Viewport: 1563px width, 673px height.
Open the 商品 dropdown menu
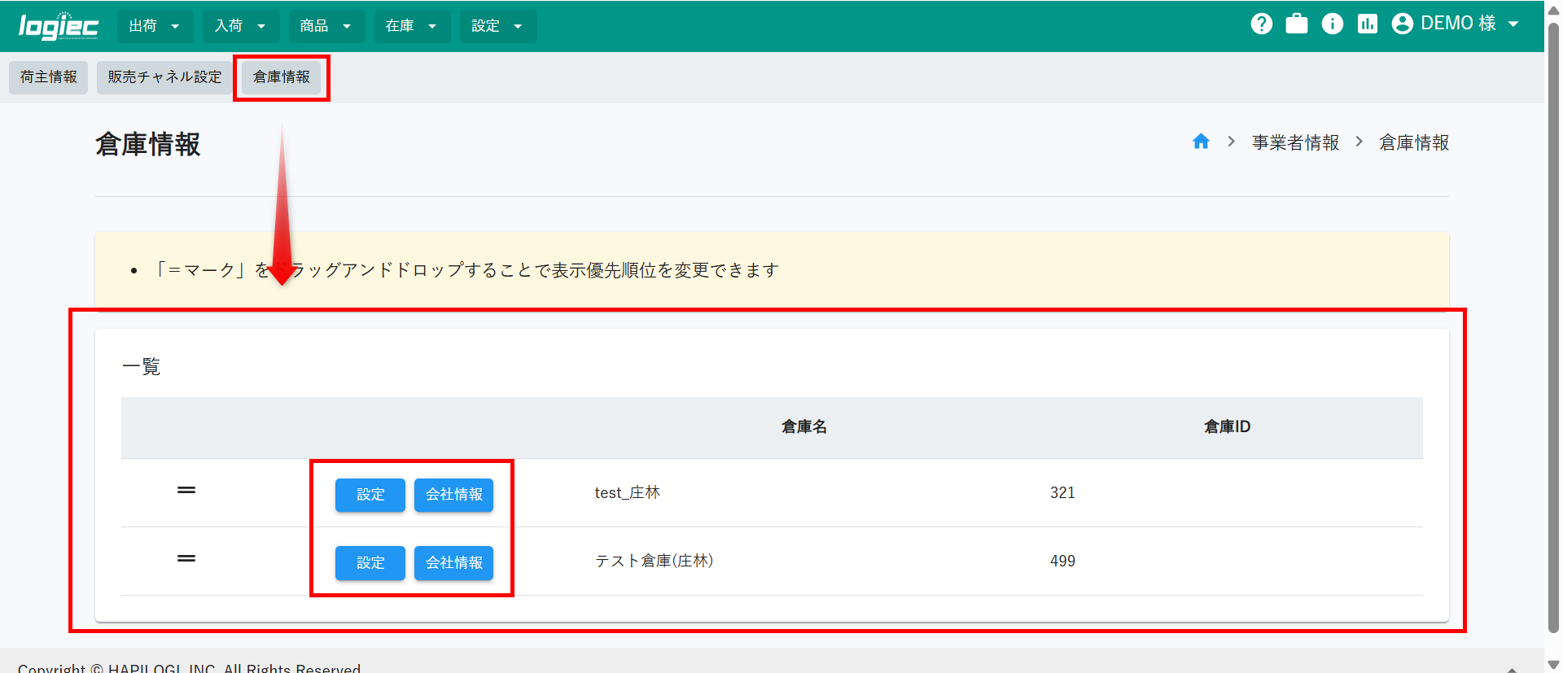coord(326,26)
